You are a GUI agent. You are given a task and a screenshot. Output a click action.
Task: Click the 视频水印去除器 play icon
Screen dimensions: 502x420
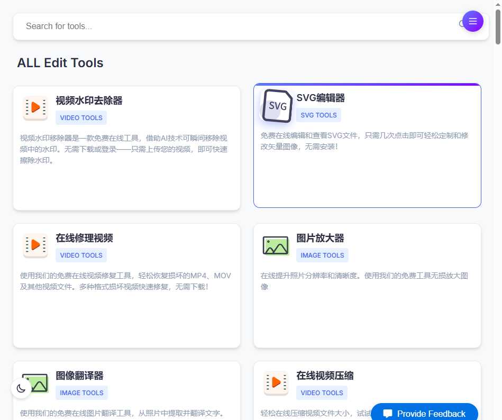(x=35, y=107)
